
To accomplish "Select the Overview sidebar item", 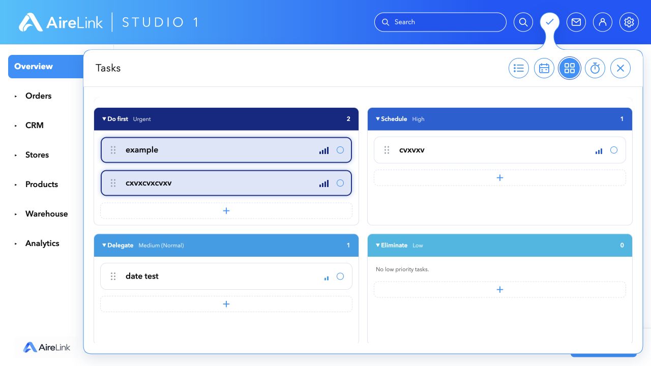I will (x=46, y=67).
